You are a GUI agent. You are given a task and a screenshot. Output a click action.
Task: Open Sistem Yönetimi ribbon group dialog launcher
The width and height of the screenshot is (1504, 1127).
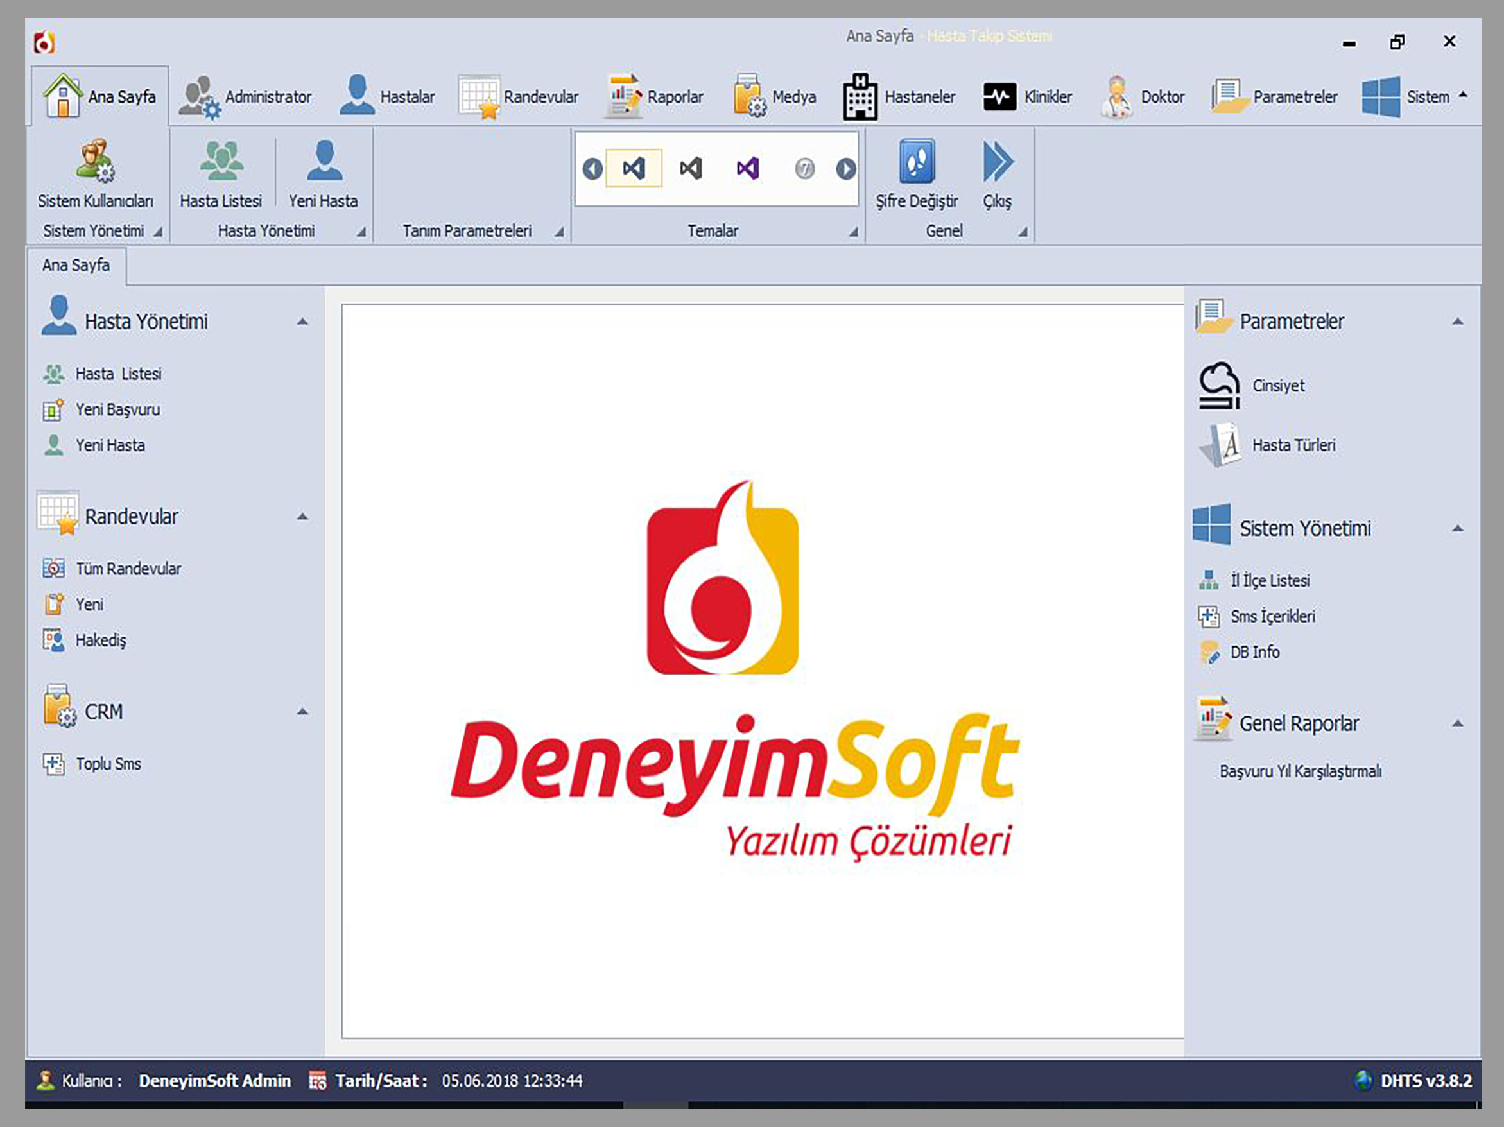pyautogui.click(x=158, y=232)
